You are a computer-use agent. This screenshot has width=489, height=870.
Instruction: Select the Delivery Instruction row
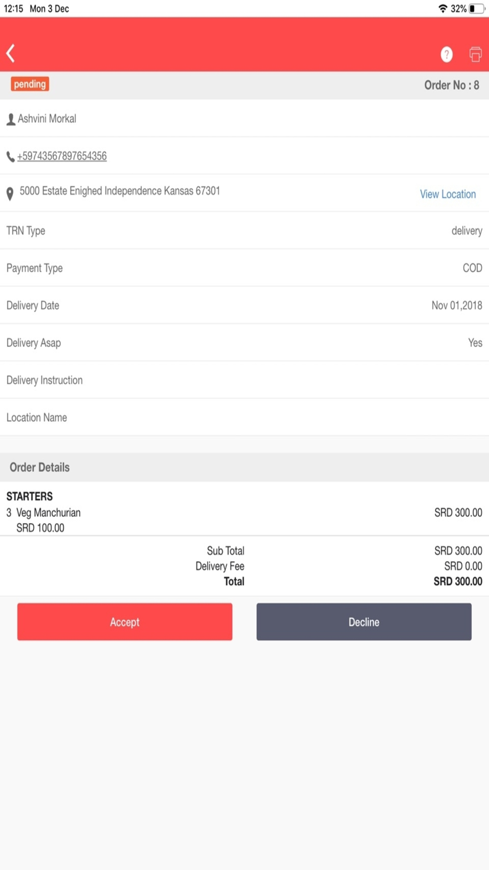[x=244, y=380]
